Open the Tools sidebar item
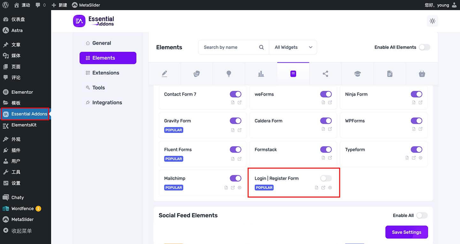 [108, 88]
